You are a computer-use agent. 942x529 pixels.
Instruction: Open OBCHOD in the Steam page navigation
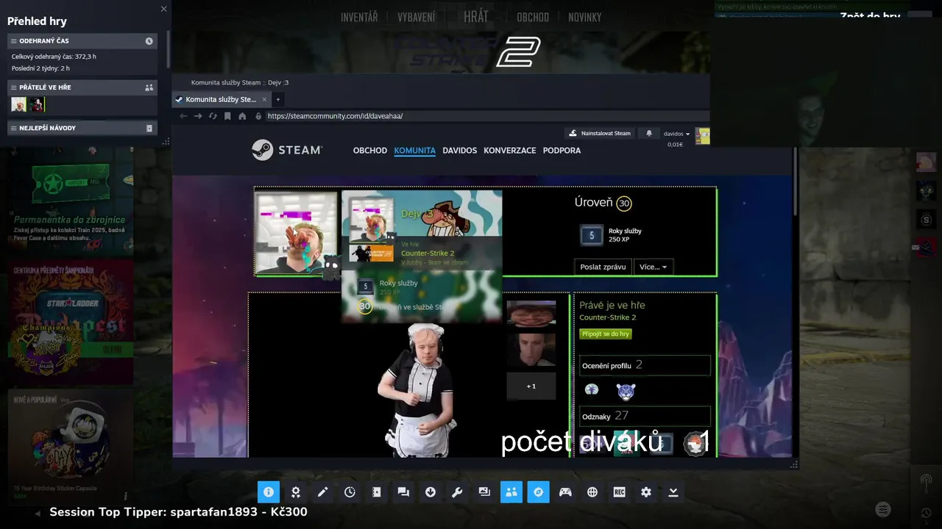370,150
